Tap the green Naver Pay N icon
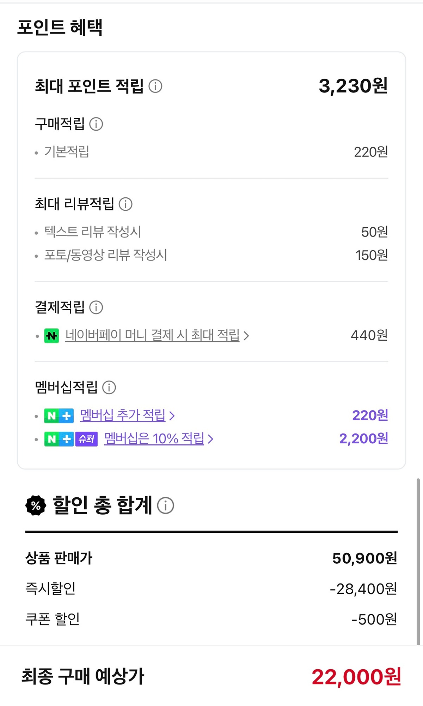Screen dimensions: 423x706 point(51,336)
